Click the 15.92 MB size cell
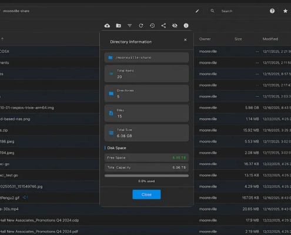This screenshot has height=235, width=291. [x=251, y=130]
